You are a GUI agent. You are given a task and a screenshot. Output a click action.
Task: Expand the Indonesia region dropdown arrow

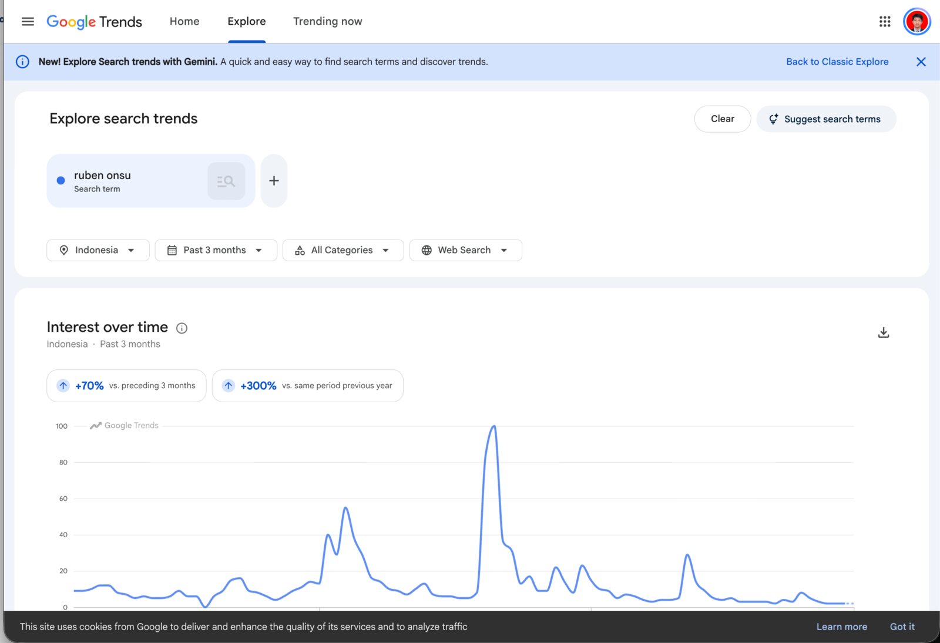131,250
